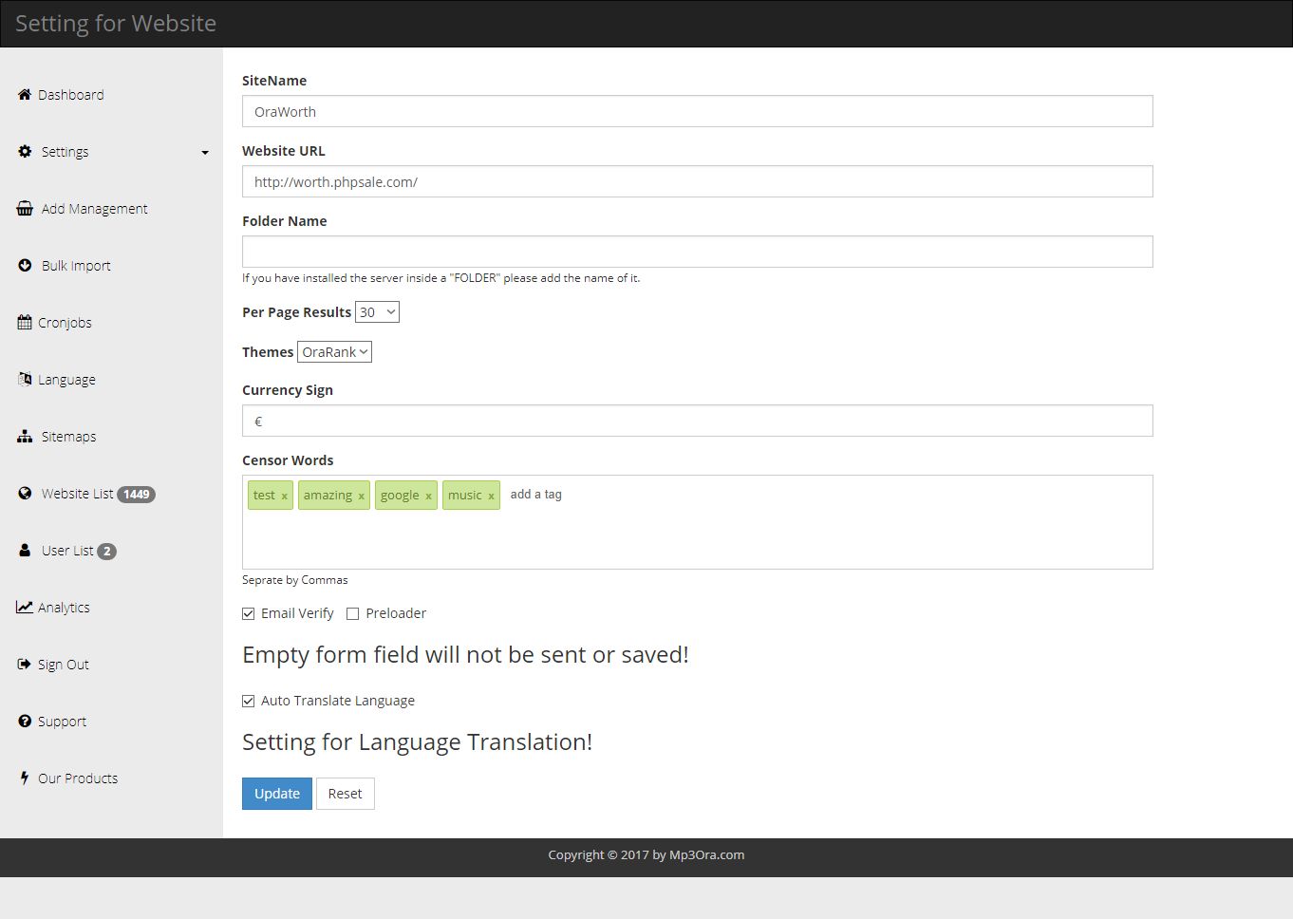Click the 'Setting for Language Translation!' heading
Screen dimensions: 1293x919
pos(418,742)
